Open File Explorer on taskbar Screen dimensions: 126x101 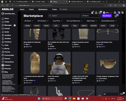[74, 99]
